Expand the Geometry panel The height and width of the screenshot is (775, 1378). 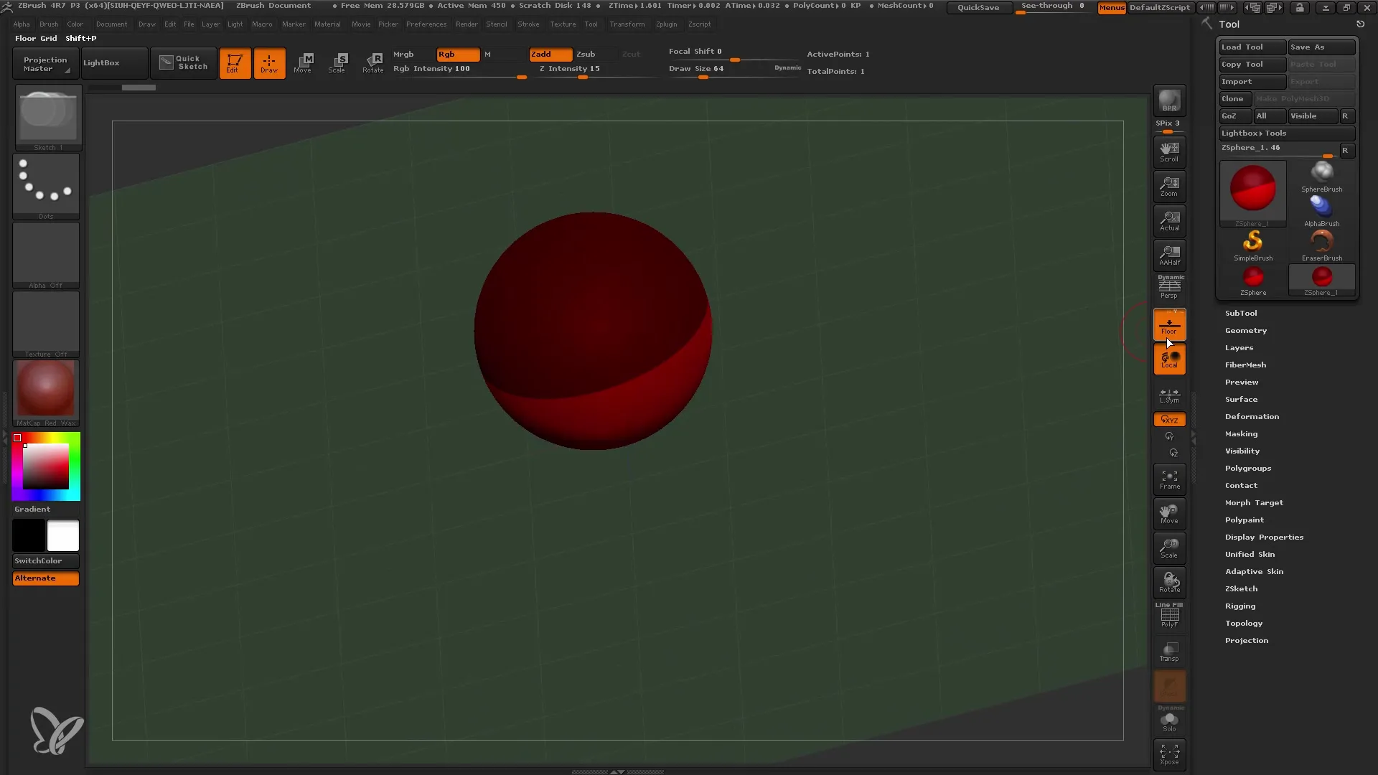click(x=1245, y=329)
